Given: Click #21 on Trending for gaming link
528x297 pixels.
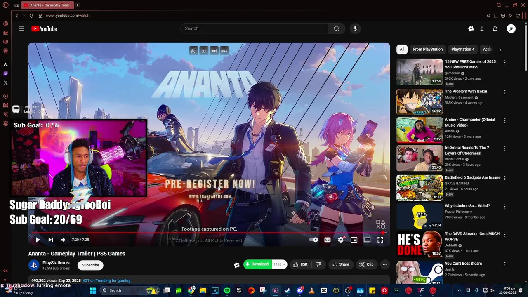Looking at the screenshot, I should 106,280.
